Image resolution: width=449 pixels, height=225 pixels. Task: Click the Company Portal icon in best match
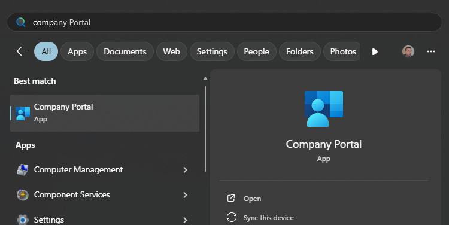click(x=23, y=113)
